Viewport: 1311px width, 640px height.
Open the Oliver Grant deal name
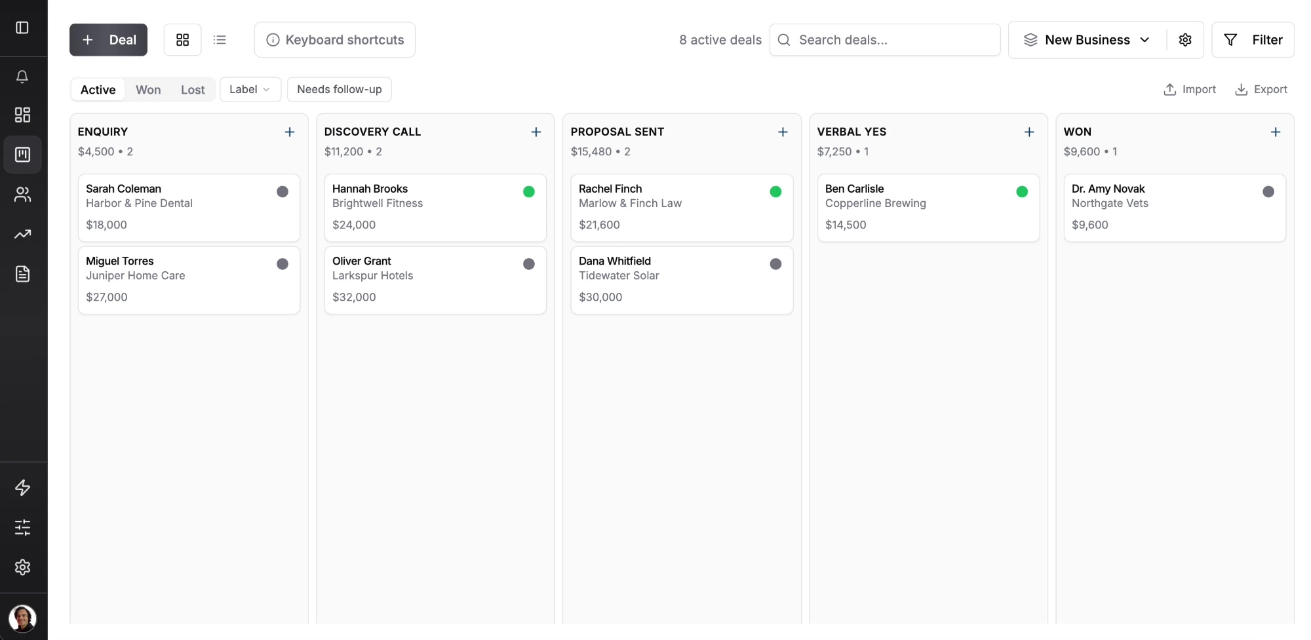pyautogui.click(x=362, y=261)
